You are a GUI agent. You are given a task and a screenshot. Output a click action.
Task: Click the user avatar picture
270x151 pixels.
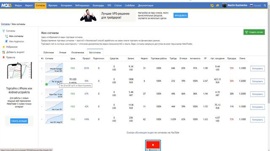click(x=224, y=5)
